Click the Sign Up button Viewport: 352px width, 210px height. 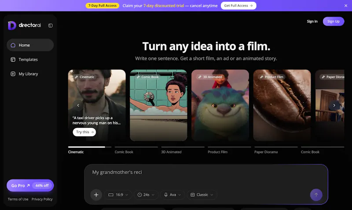[x=334, y=21]
